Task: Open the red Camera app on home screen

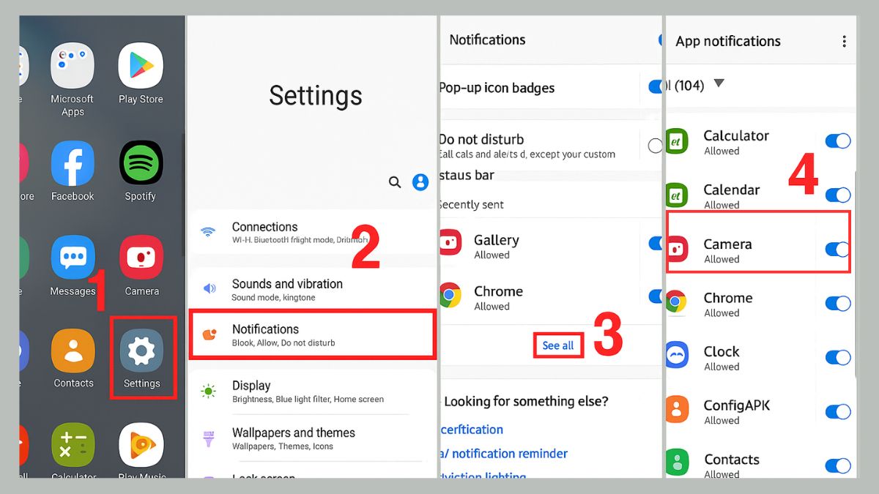Action: point(141,258)
